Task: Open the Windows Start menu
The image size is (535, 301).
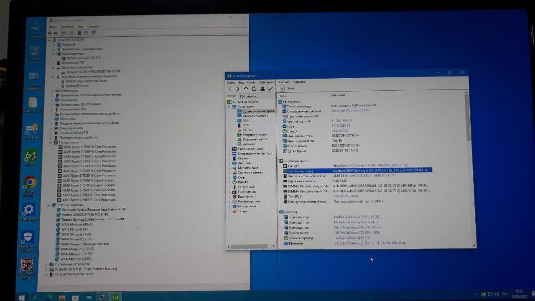Action: point(22,297)
